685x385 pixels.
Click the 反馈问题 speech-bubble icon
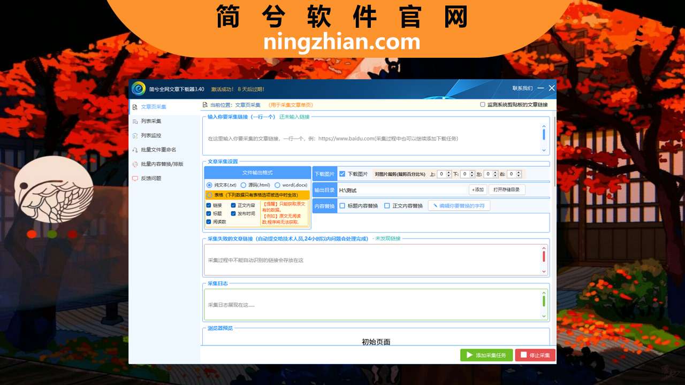point(135,178)
